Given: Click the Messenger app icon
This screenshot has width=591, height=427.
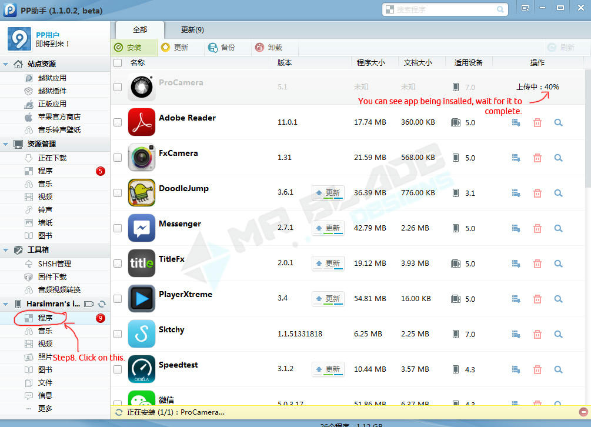Looking at the screenshot, I should 141,228.
